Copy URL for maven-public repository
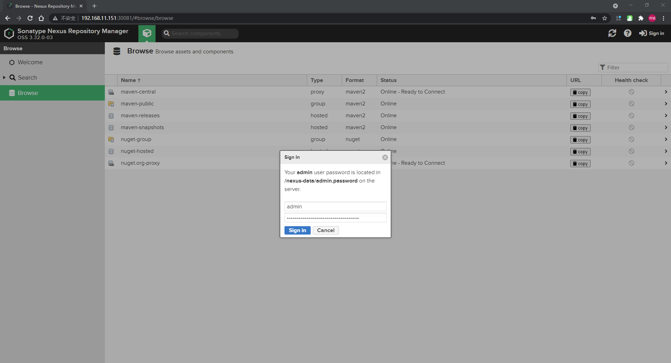Image resolution: width=671 pixels, height=363 pixels. coord(580,104)
